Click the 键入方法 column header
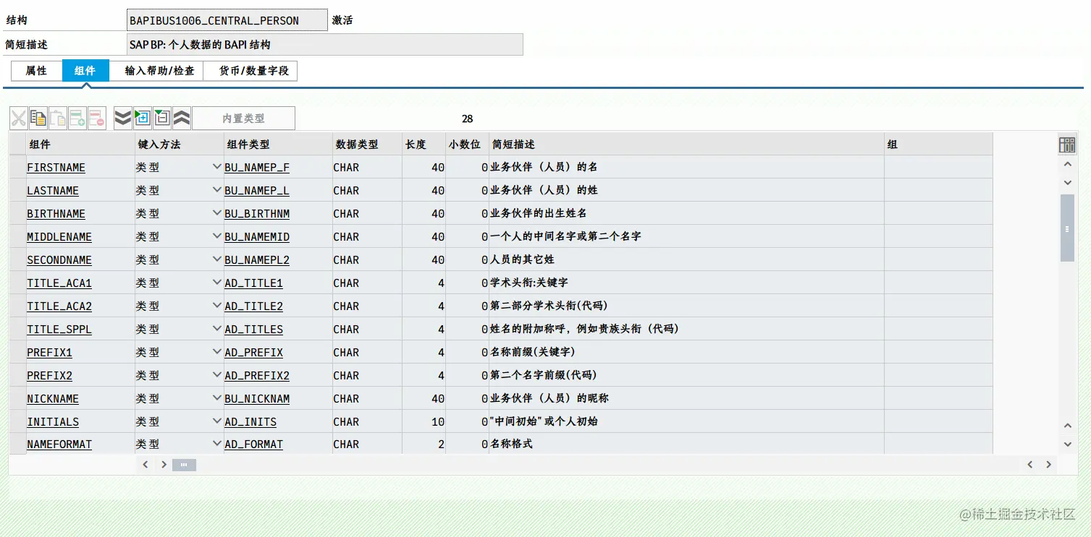 coord(180,145)
